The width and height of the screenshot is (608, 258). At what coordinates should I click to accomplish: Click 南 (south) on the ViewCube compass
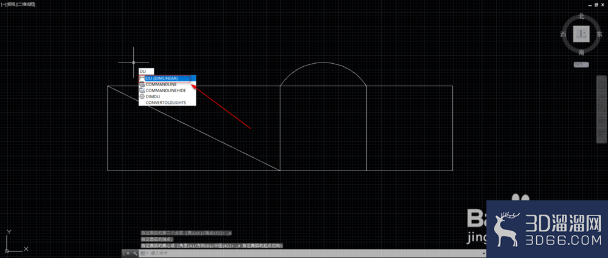(581, 52)
